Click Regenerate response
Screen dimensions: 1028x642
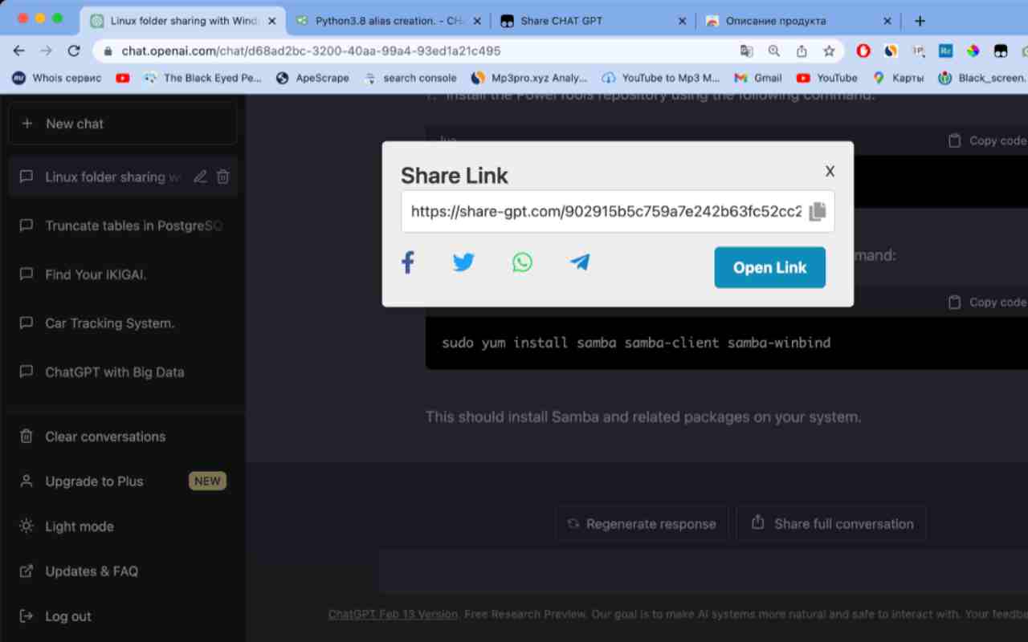point(642,523)
